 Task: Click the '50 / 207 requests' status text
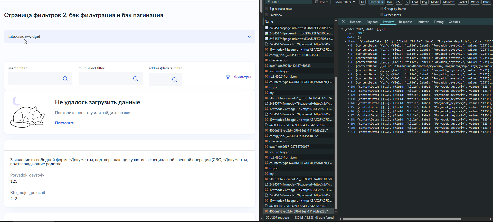pyautogui.click(x=278, y=218)
